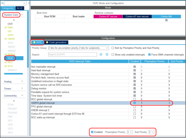
Task: Select Memory management fault row
Action: (108, 74)
